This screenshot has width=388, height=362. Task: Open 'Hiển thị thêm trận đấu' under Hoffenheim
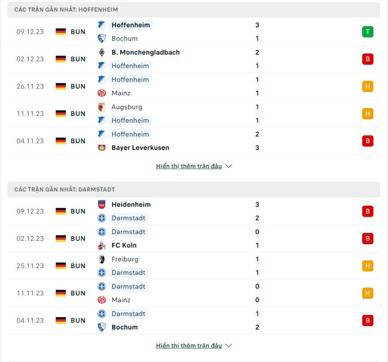coord(189,166)
